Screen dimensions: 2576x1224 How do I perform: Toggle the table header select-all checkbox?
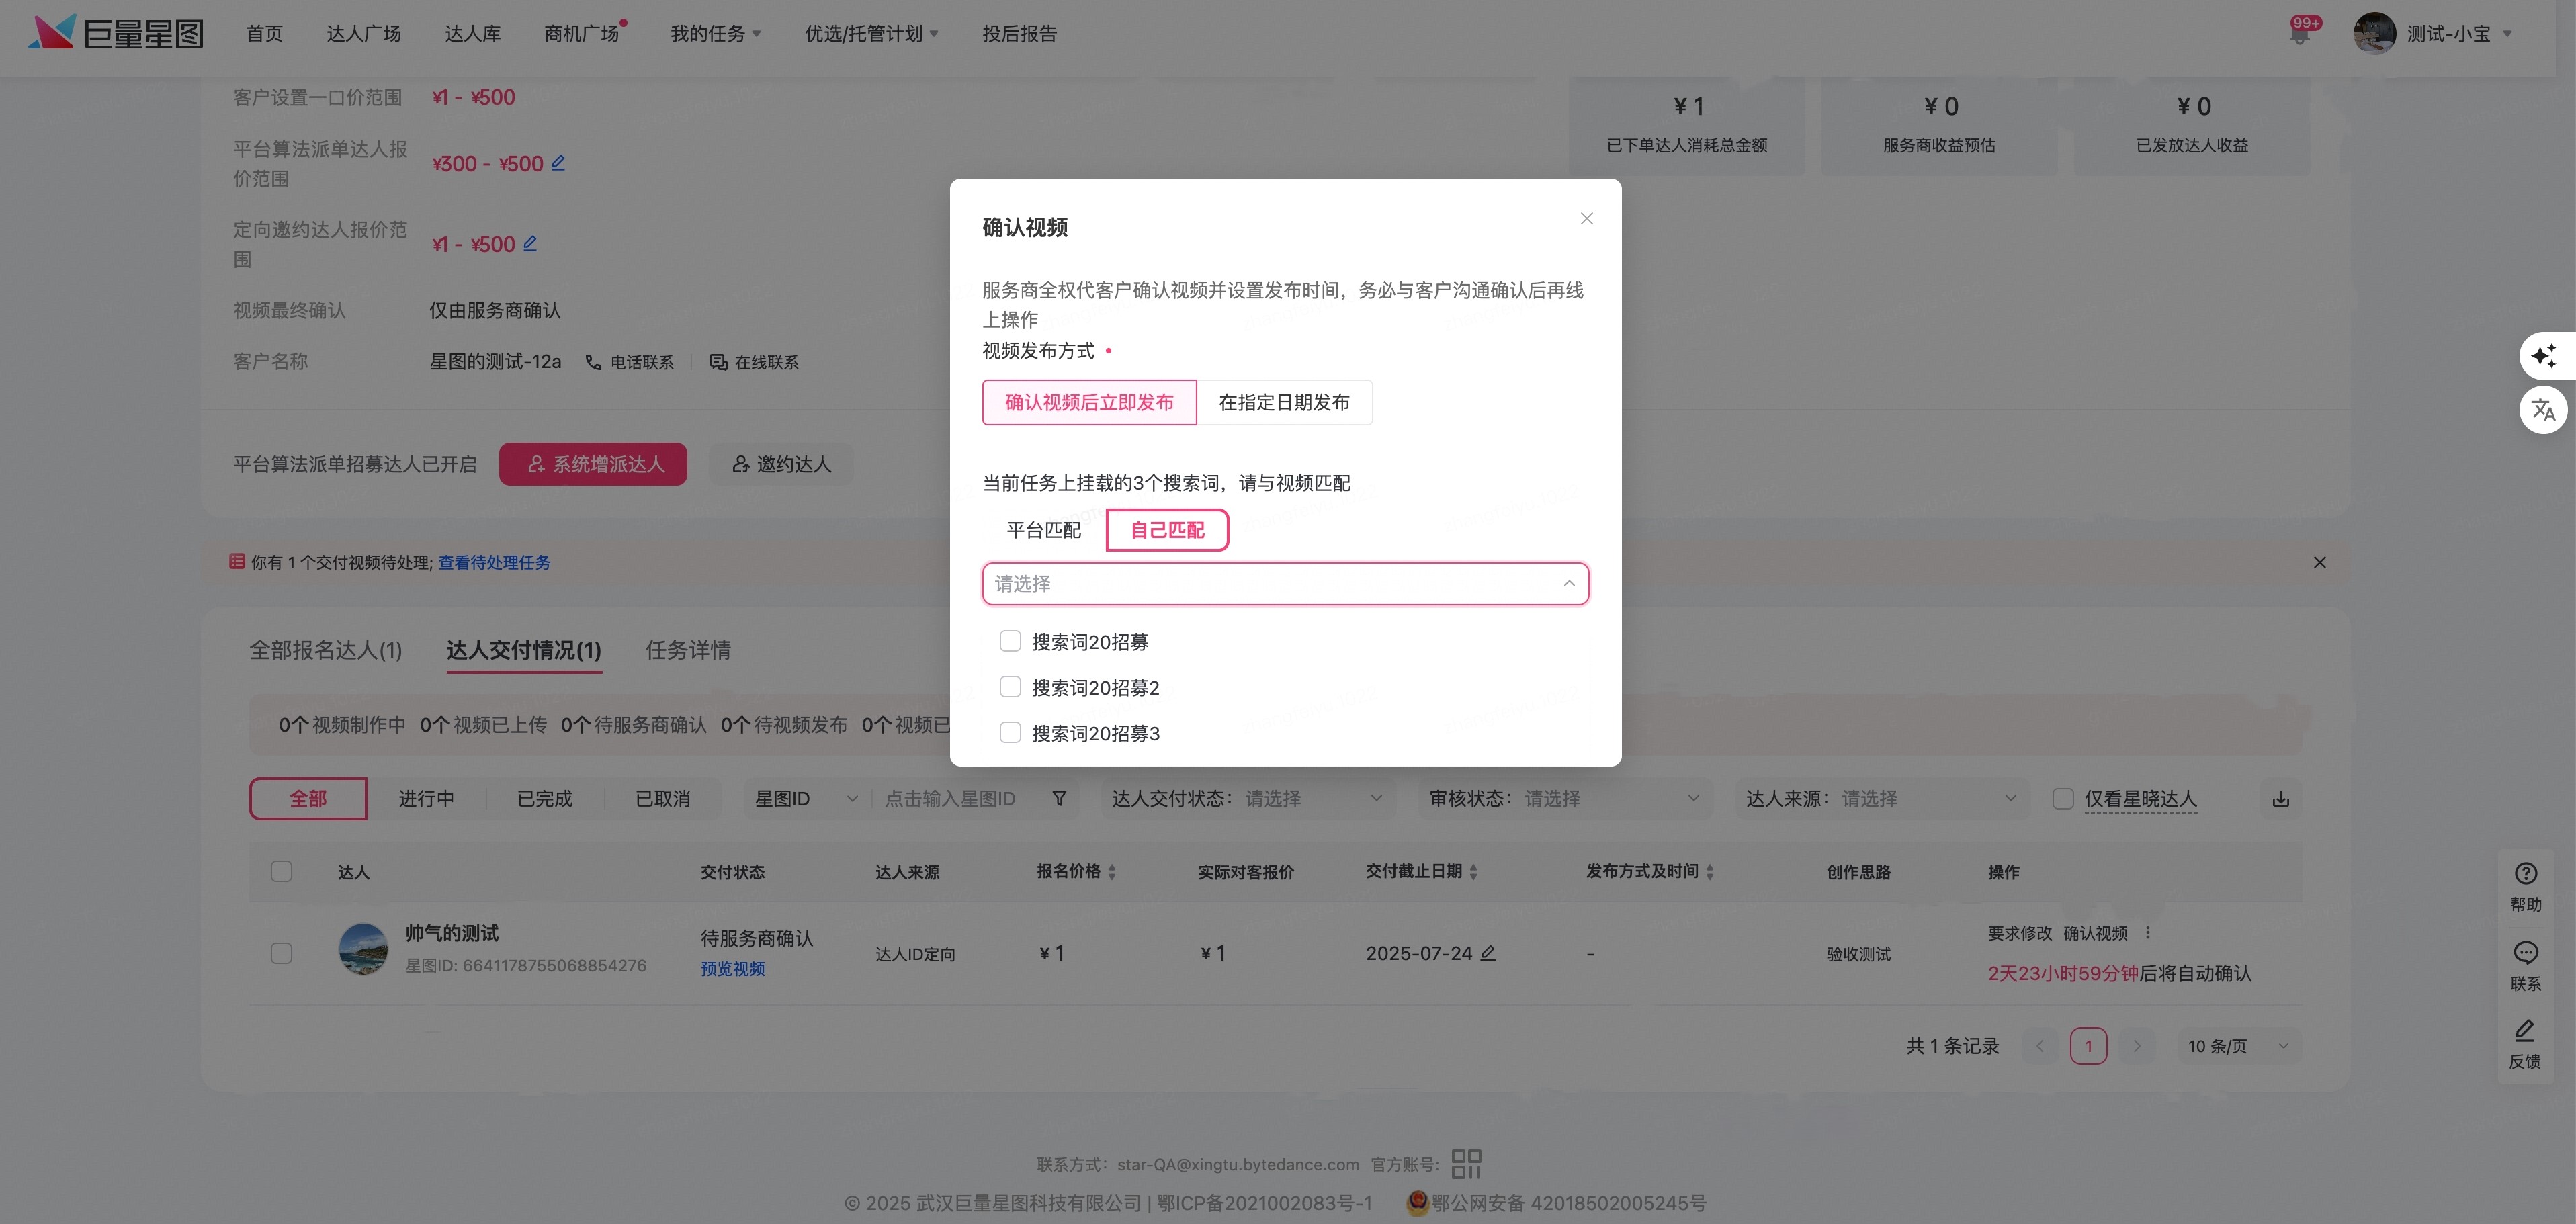pos(281,871)
